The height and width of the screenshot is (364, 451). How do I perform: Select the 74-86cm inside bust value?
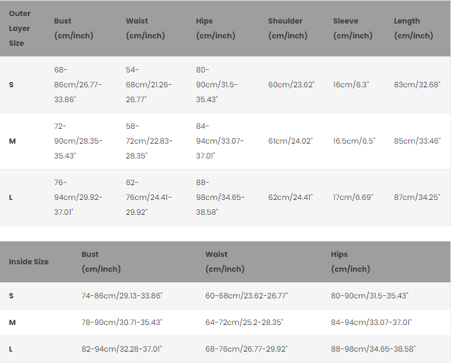click(x=122, y=296)
